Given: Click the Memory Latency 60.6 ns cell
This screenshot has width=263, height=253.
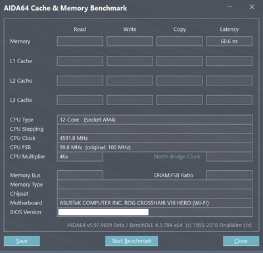Looking at the screenshot, I should coord(229,41).
